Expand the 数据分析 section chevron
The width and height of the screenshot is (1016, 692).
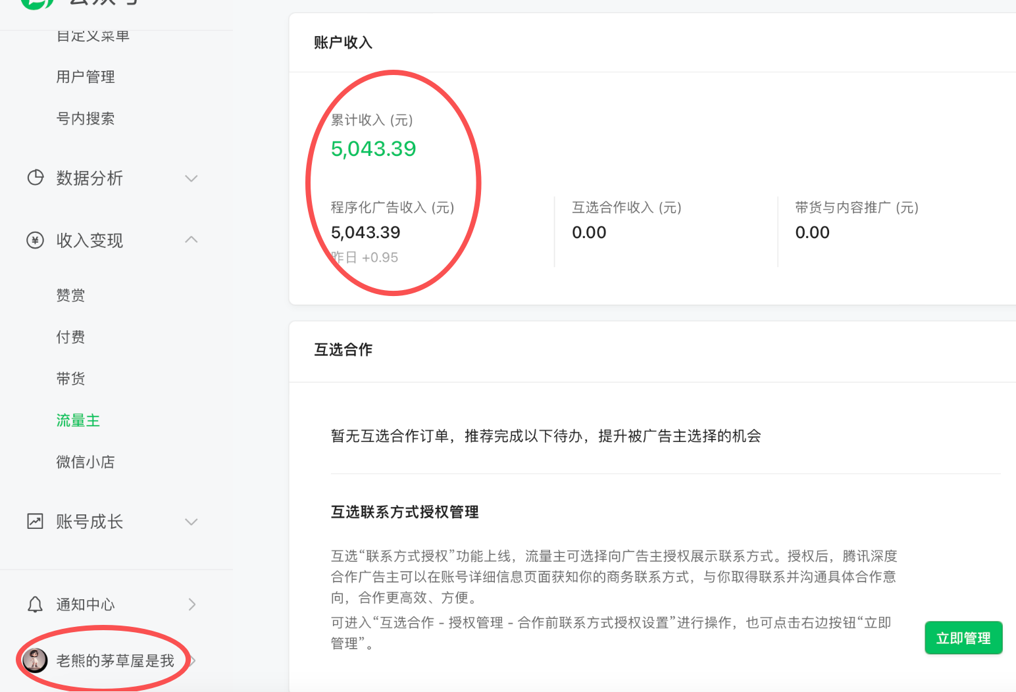(191, 178)
